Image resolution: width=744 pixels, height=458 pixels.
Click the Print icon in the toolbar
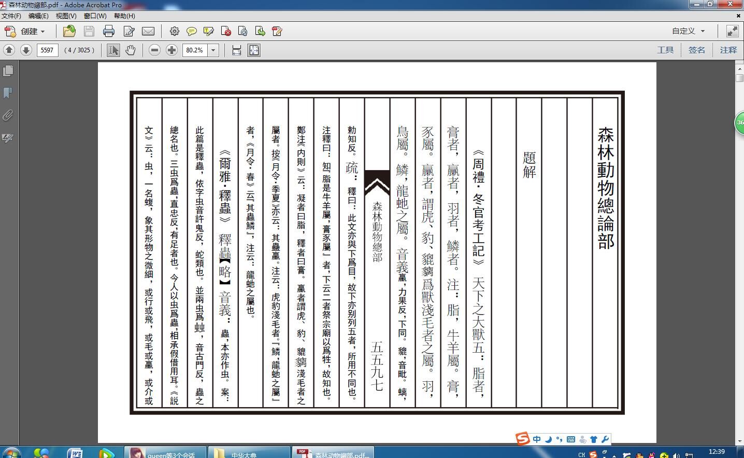pos(109,31)
